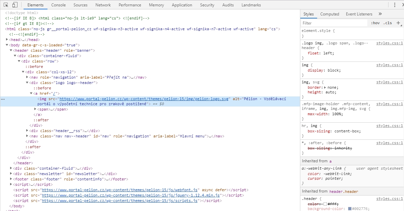Toggle the :hov element state button
This screenshot has height=211, width=404.
375,23
